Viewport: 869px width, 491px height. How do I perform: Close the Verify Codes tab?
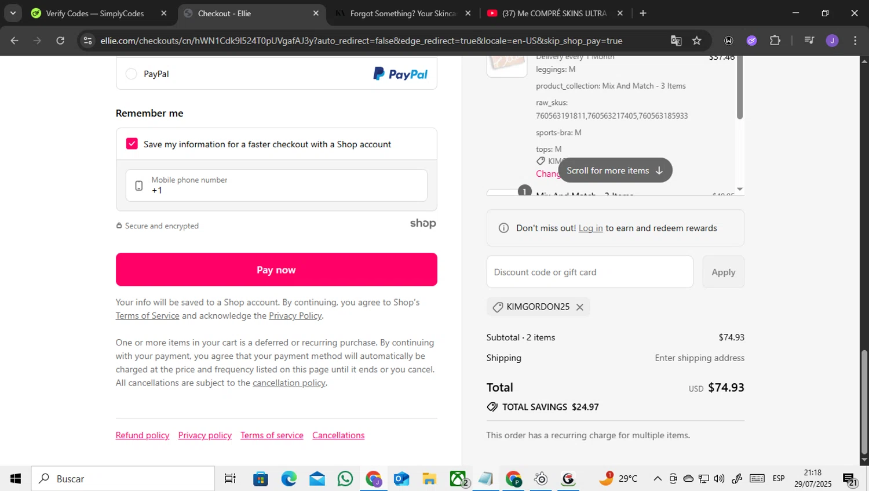163,13
